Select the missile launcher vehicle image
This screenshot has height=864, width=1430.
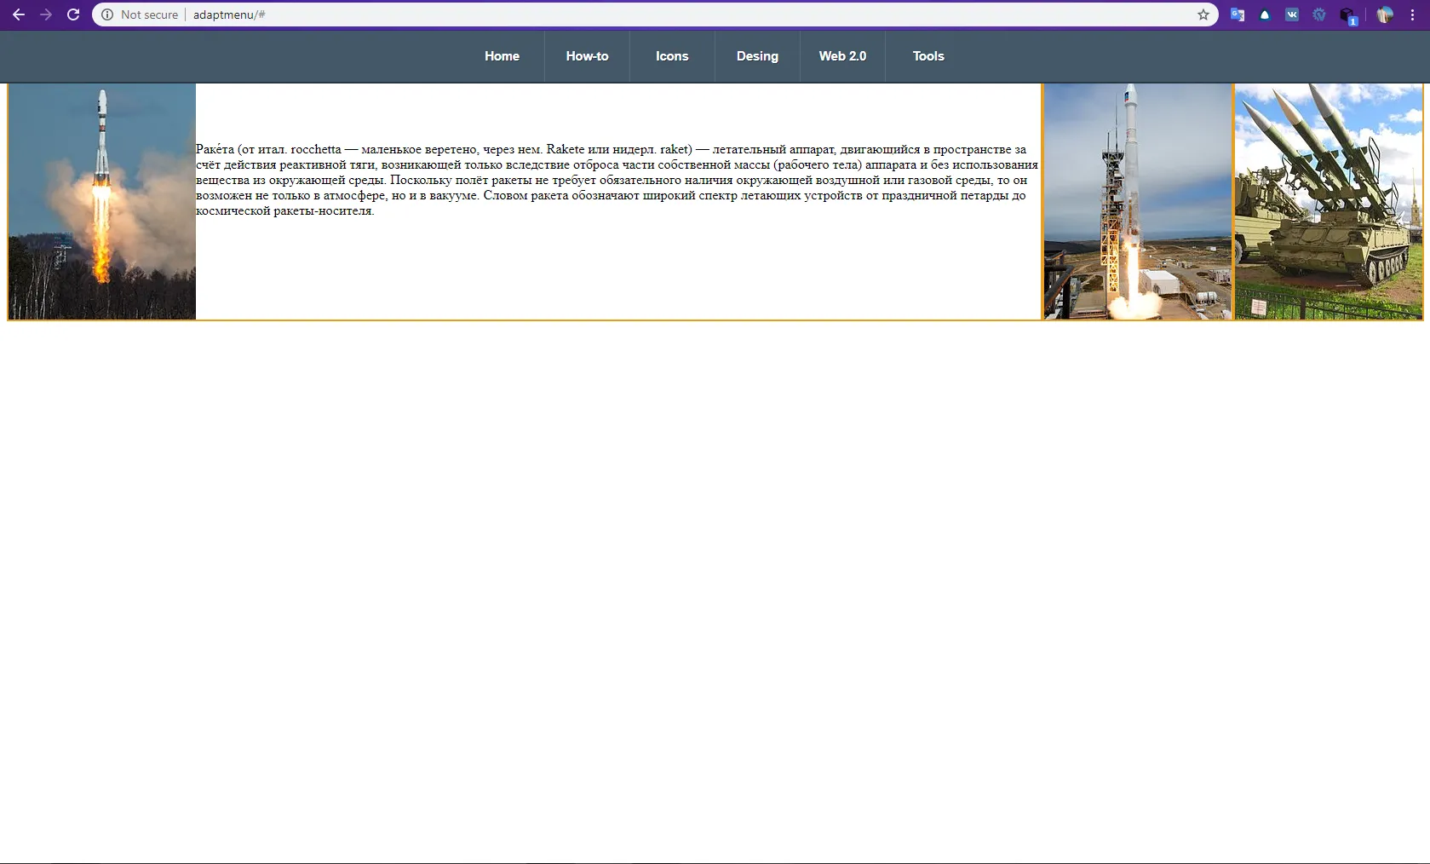[x=1329, y=201]
